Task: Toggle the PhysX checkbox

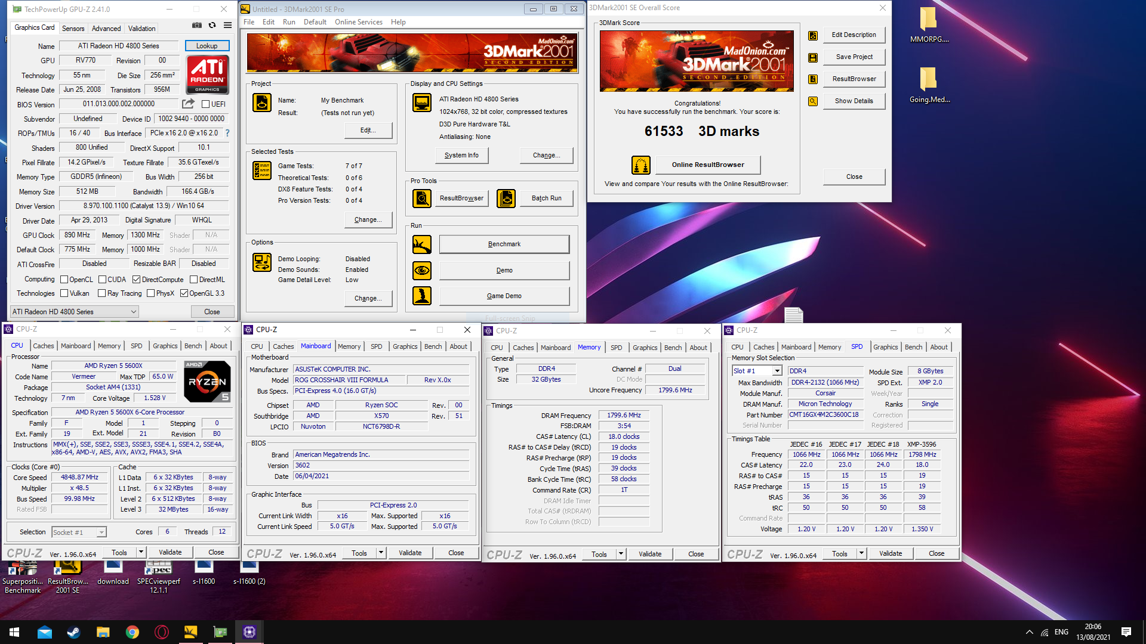Action: coord(150,293)
